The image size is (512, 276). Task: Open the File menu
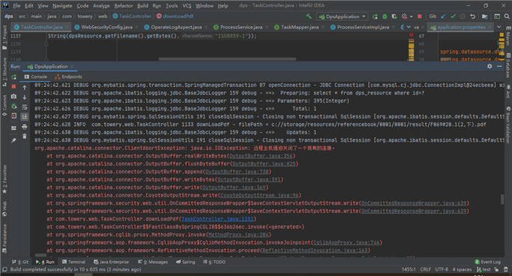(16, 5)
